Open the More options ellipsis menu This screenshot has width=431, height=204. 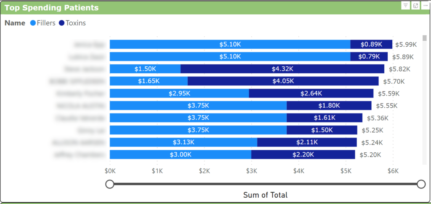click(x=425, y=5)
